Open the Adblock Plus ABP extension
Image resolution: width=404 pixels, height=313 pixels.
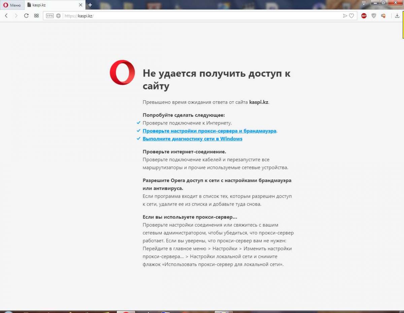tap(364, 16)
